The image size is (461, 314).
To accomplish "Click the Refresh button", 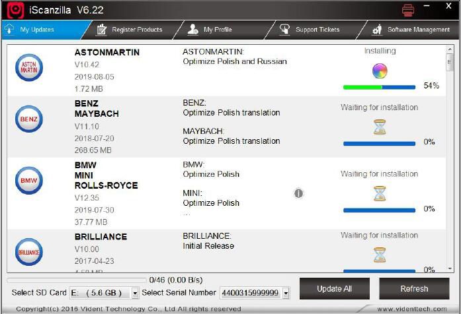I will [414, 289].
